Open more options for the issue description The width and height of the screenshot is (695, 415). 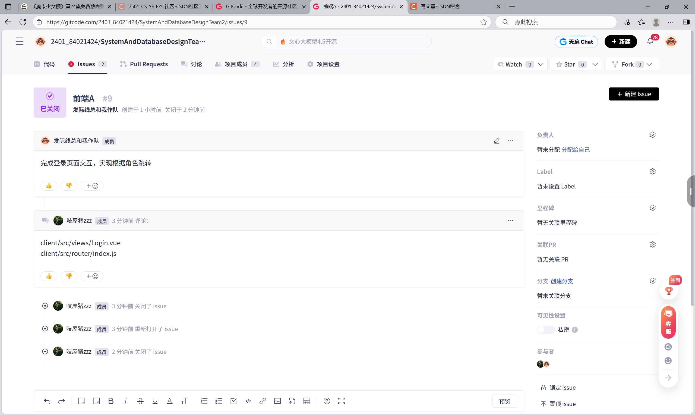pyautogui.click(x=510, y=141)
